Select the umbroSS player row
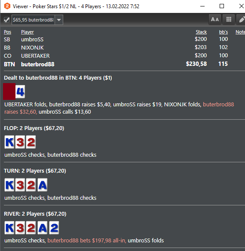 coord(116,39)
